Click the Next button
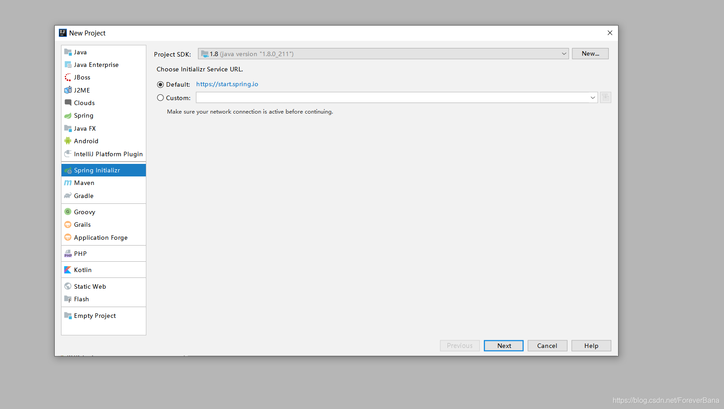The width and height of the screenshot is (724, 409). [504, 346]
